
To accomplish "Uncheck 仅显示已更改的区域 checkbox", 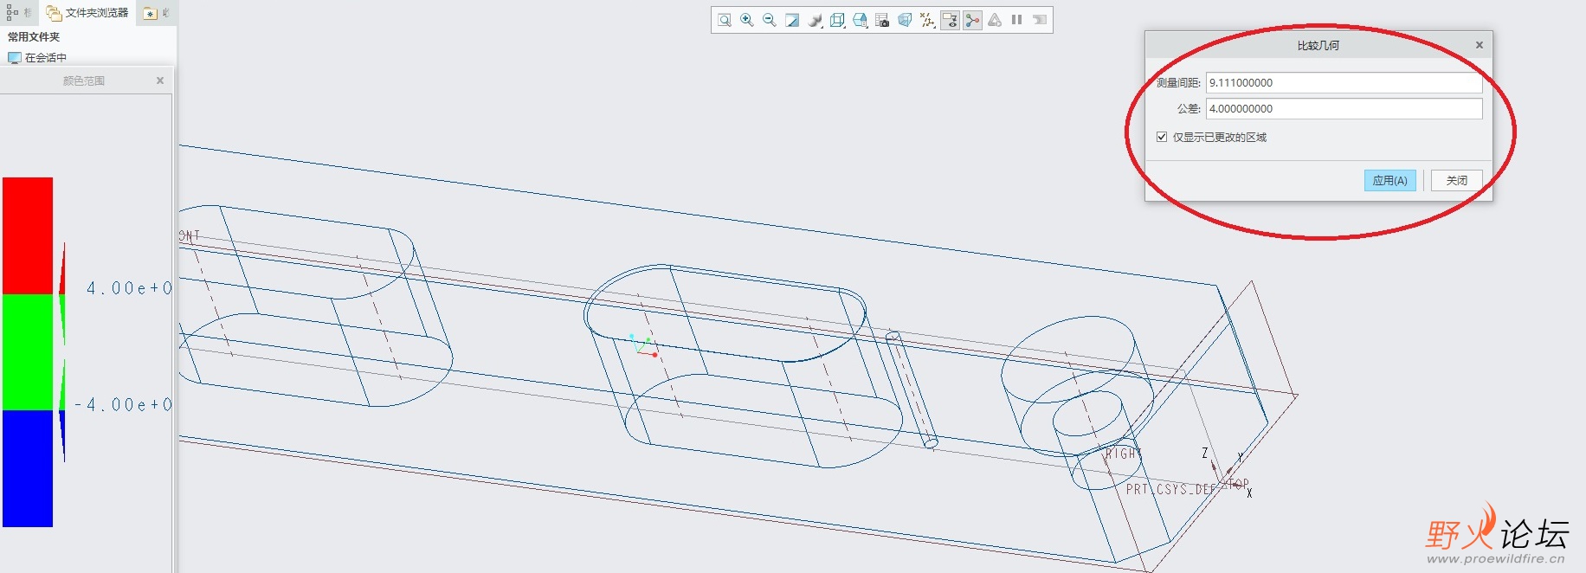I will [x=1162, y=137].
